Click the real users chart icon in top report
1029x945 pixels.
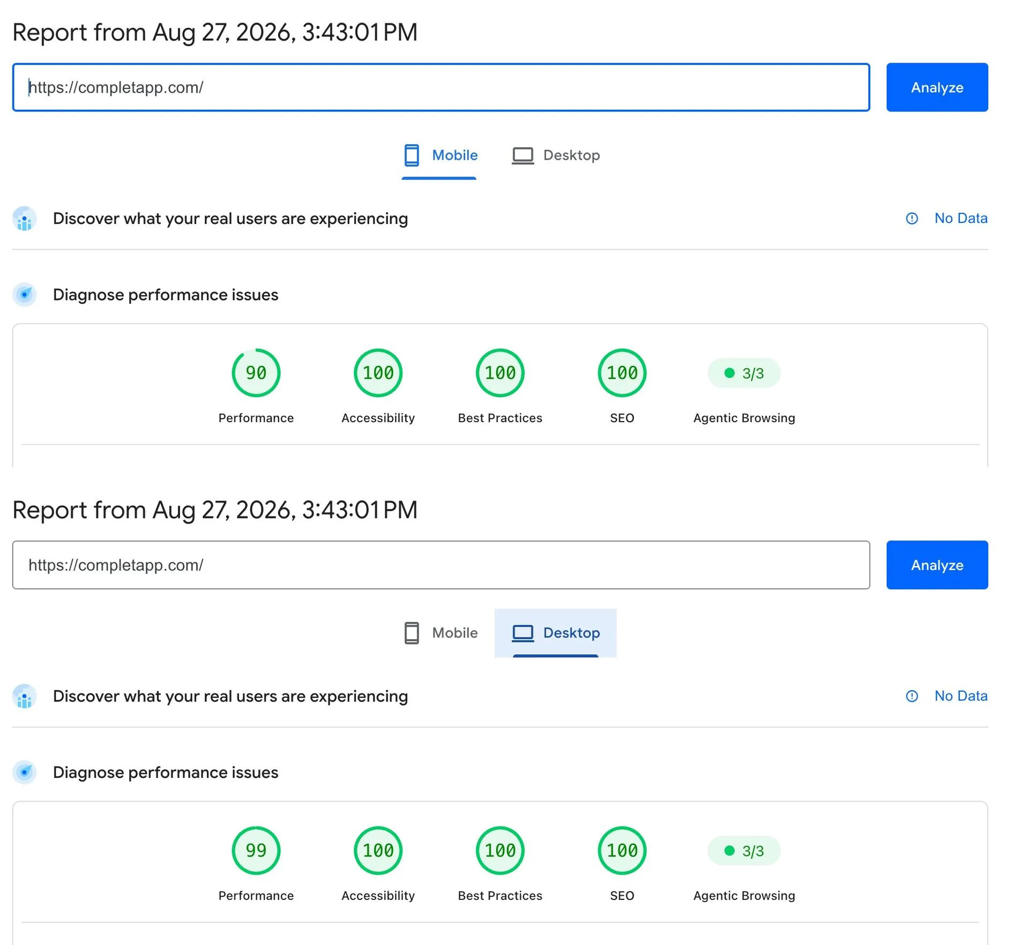pyautogui.click(x=25, y=219)
